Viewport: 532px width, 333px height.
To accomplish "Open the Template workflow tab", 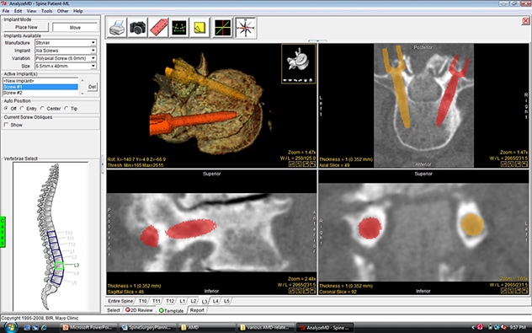I will click(x=172, y=310).
